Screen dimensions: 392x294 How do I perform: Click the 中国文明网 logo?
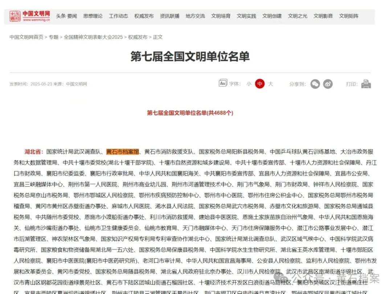click(29, 16)
